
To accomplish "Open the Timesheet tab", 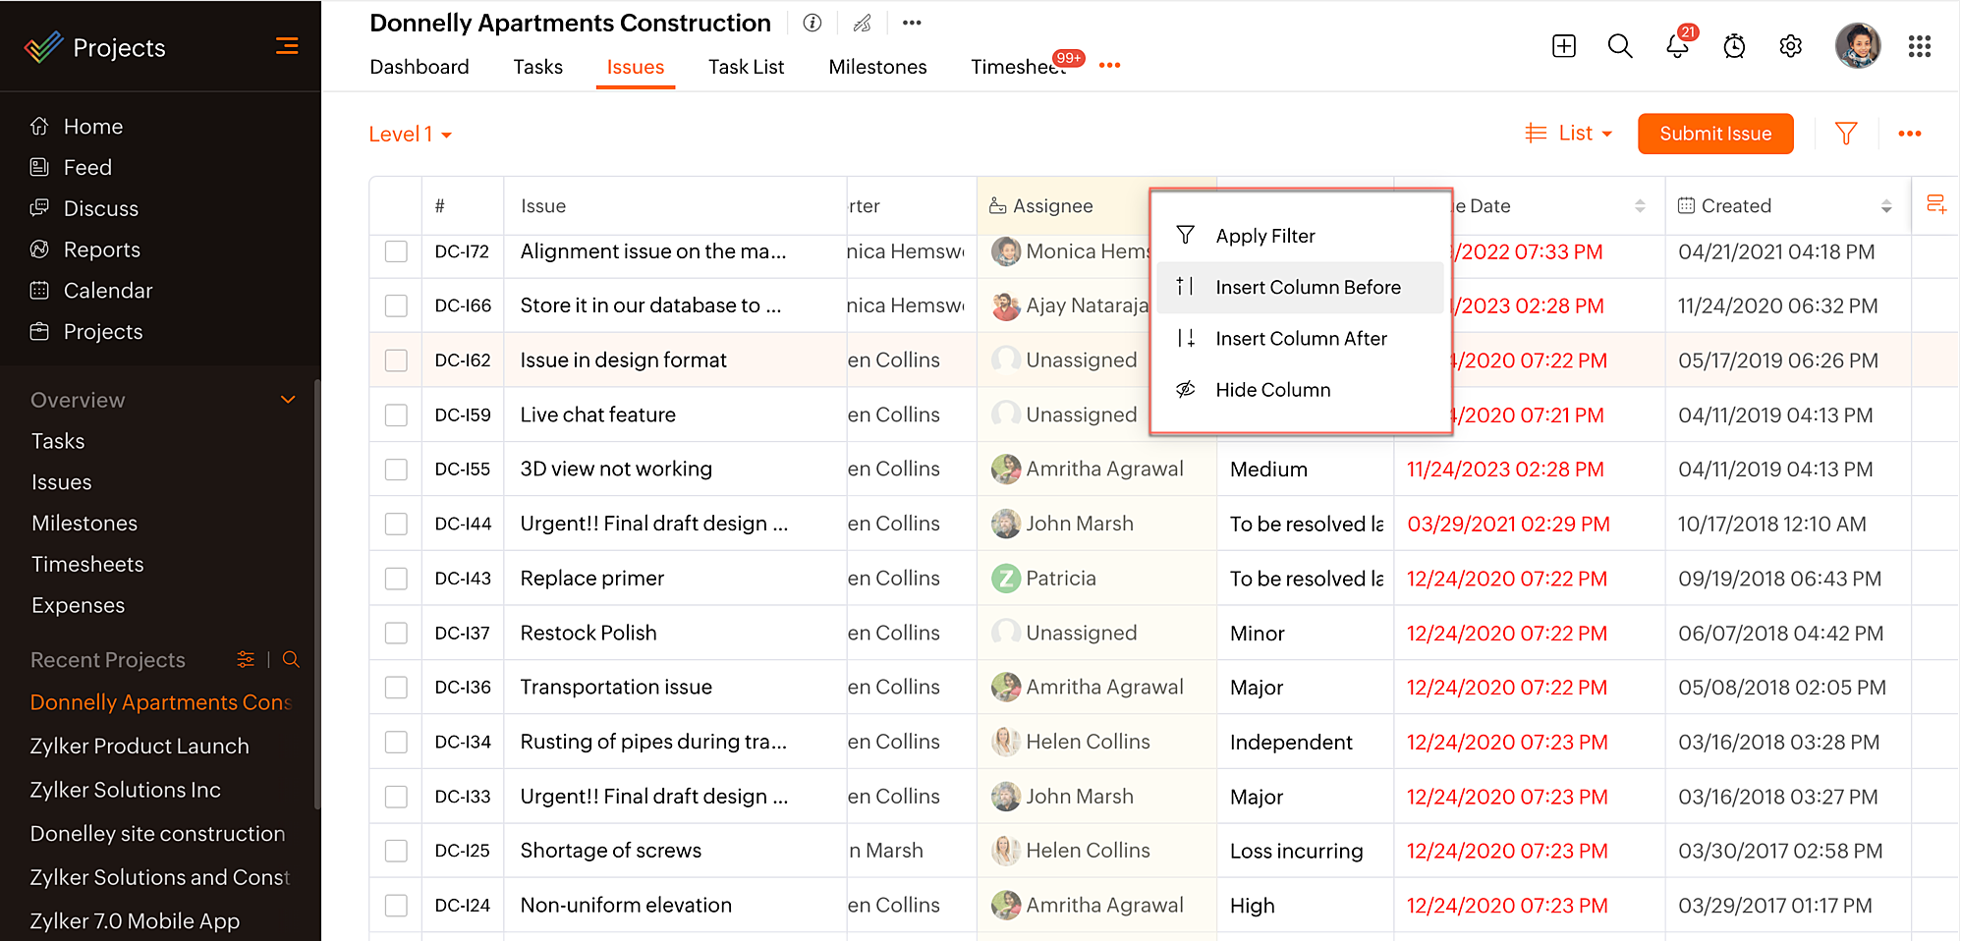I will (1019, 67).
